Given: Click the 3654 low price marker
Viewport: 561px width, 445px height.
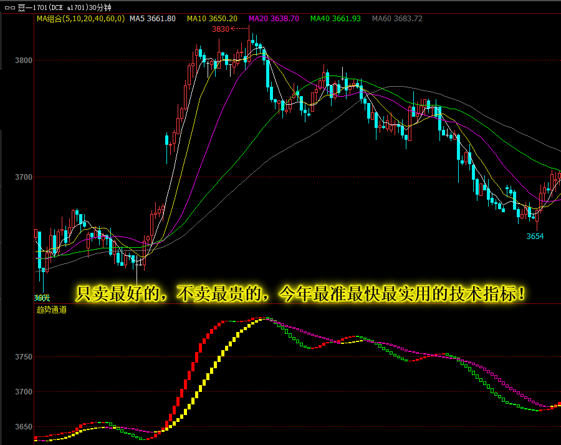Looking at the screenshot, I should tap(535, 237).
